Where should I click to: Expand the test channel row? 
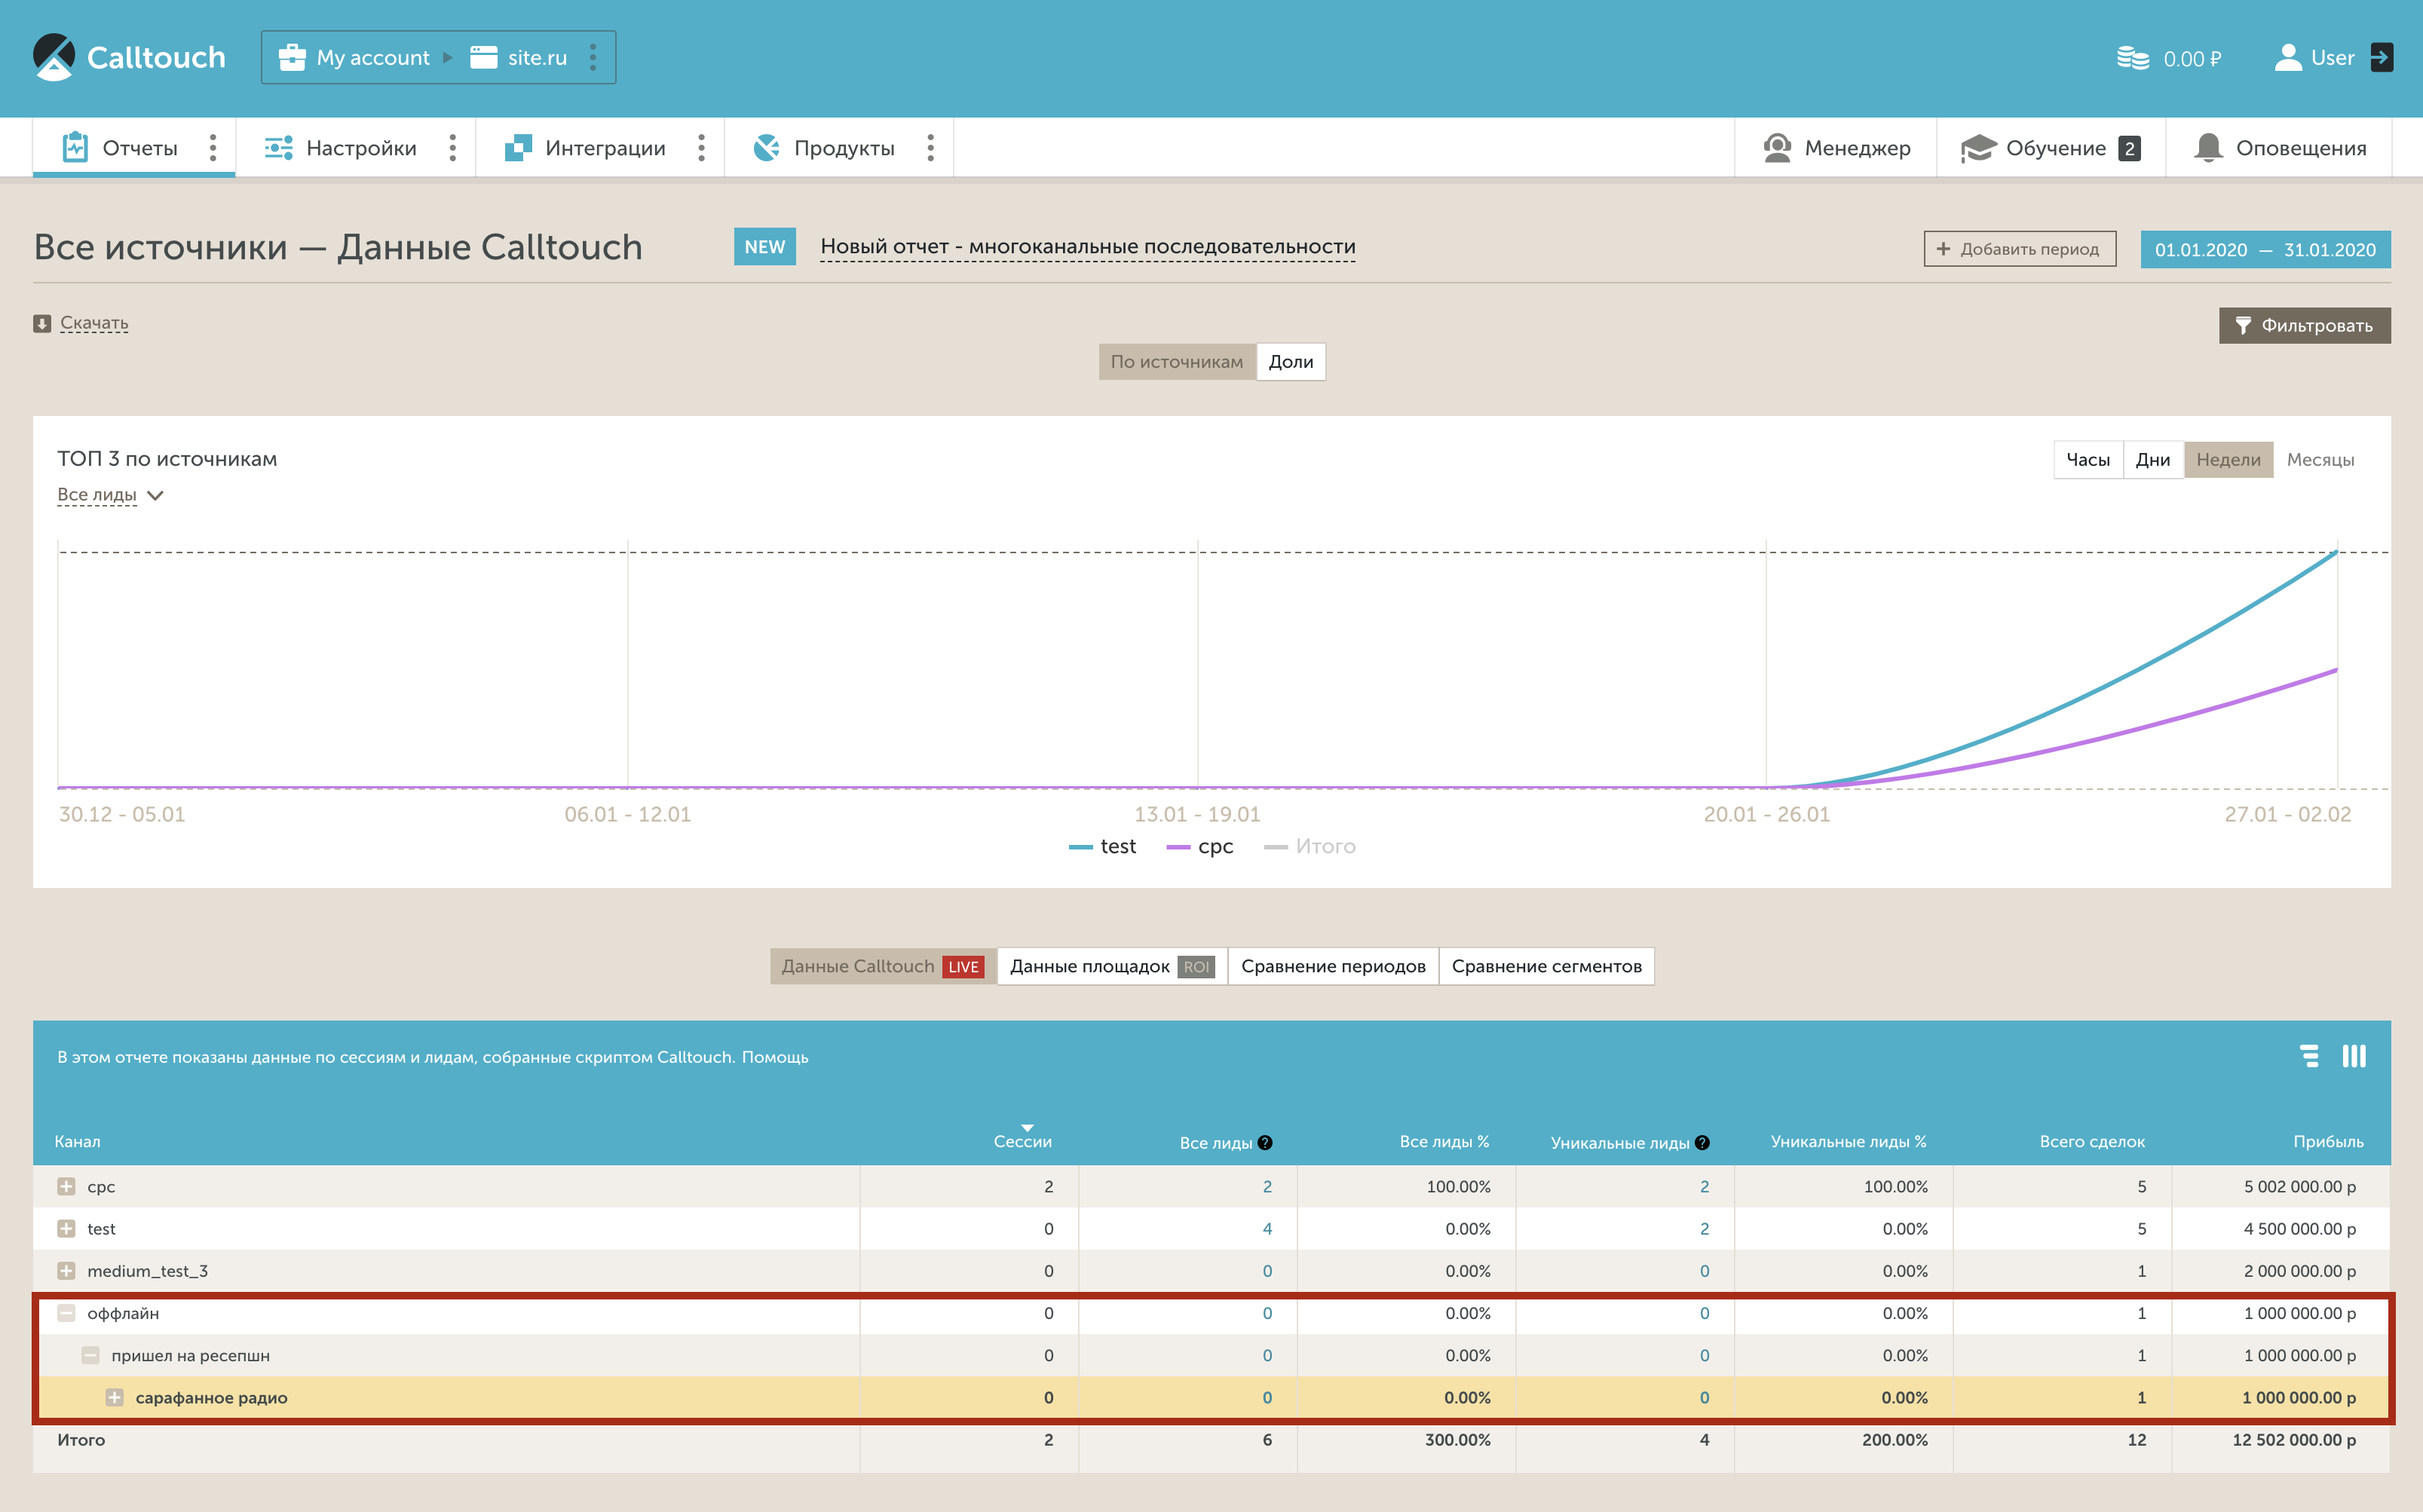[x=66, y=1229]
